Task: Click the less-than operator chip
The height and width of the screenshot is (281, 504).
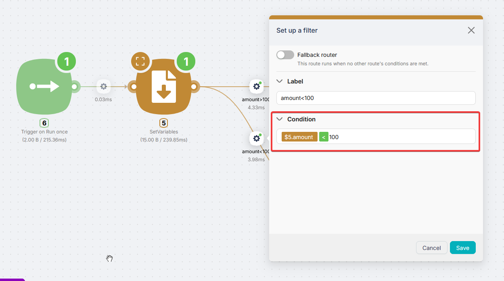Action: 324,137
